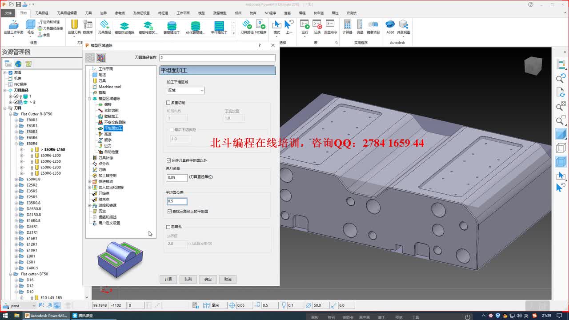Click the save icon in title bar

click(18, 4)
